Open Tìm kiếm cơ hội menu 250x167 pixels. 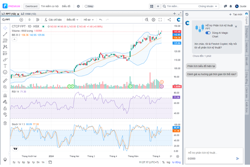coord(50,6)
